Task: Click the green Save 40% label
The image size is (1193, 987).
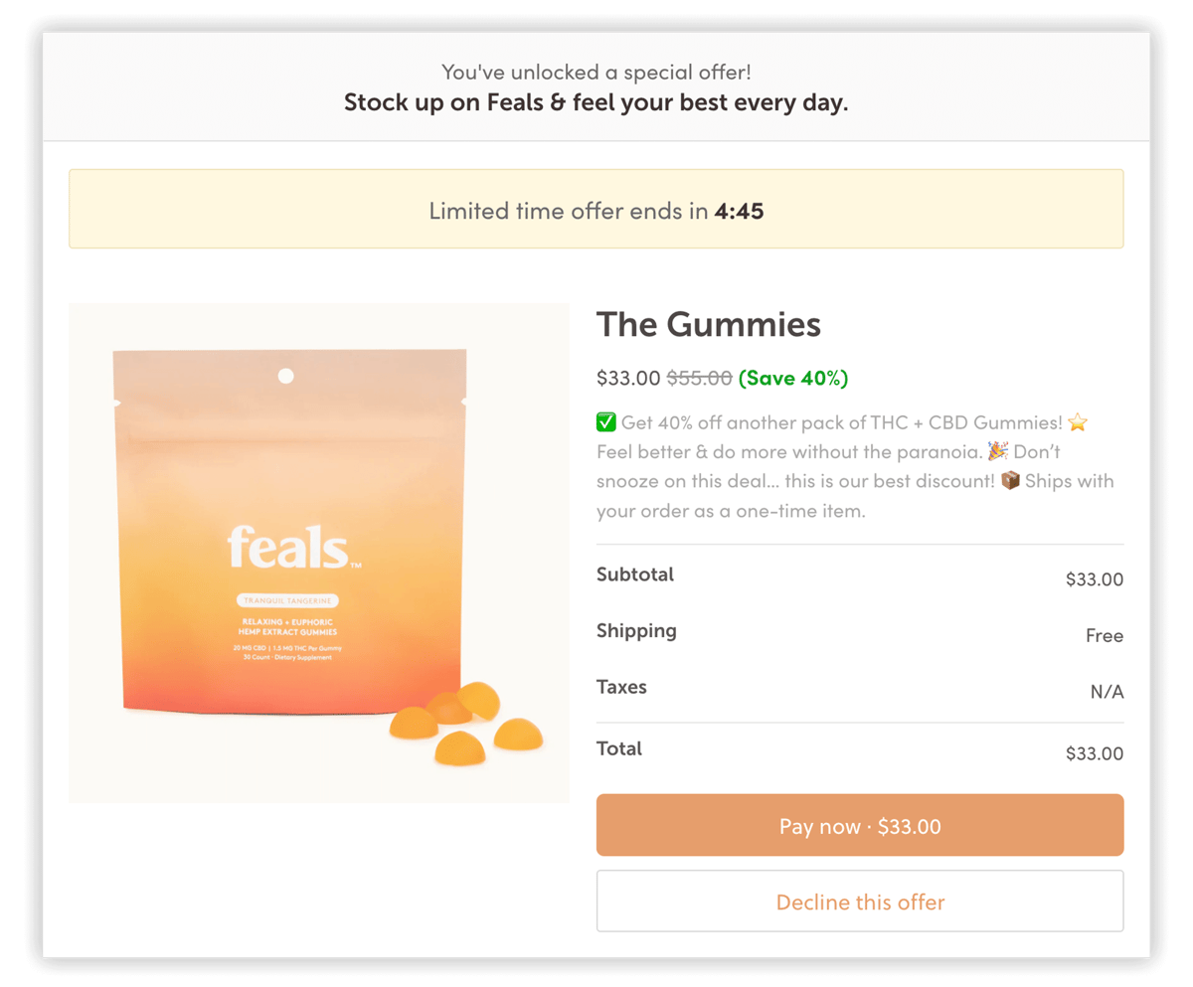Action: 794,378
